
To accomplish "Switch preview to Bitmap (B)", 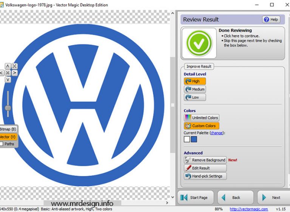I will click(x=8, y=129).
